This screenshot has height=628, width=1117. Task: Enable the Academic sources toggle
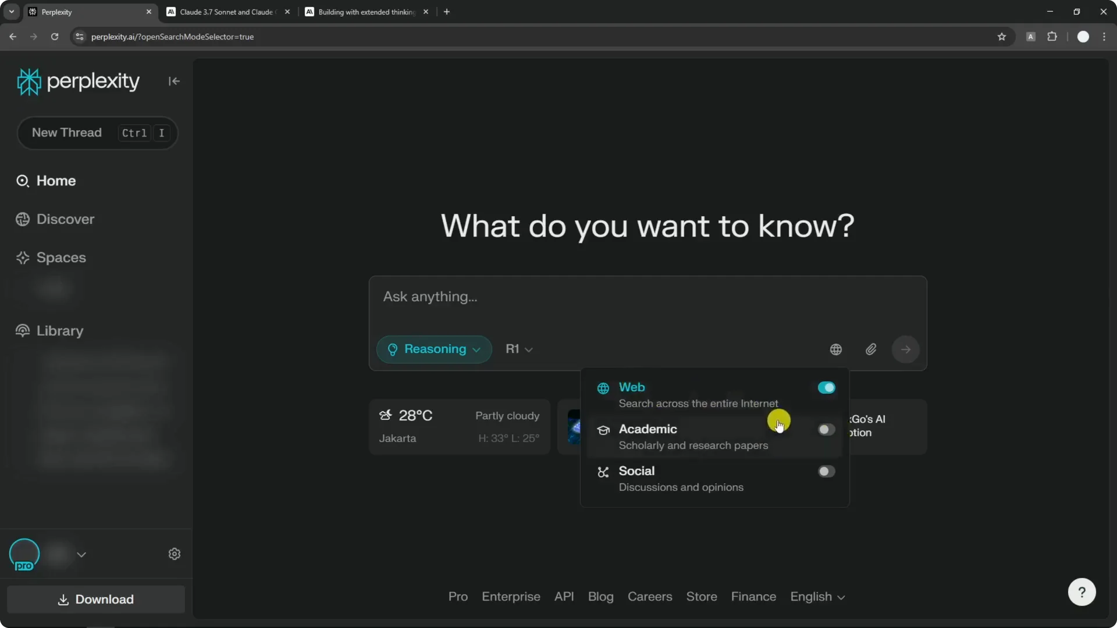pyautogui.click(x=826, y=430)
